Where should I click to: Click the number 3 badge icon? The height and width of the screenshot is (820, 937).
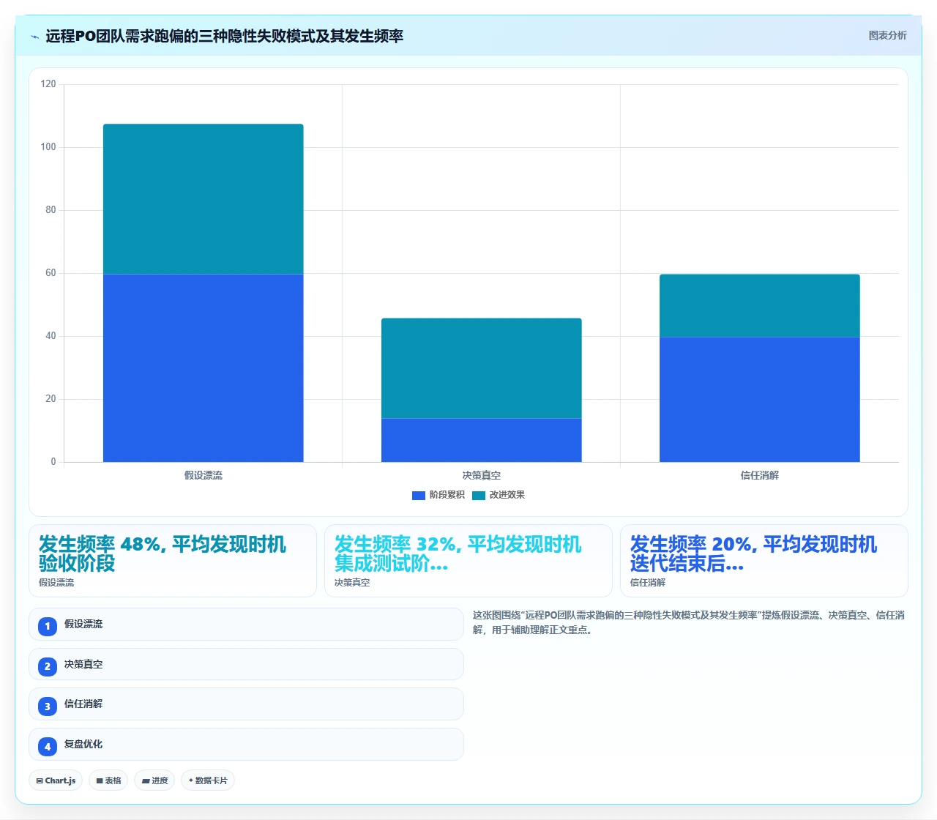click(x=48, y=706)
